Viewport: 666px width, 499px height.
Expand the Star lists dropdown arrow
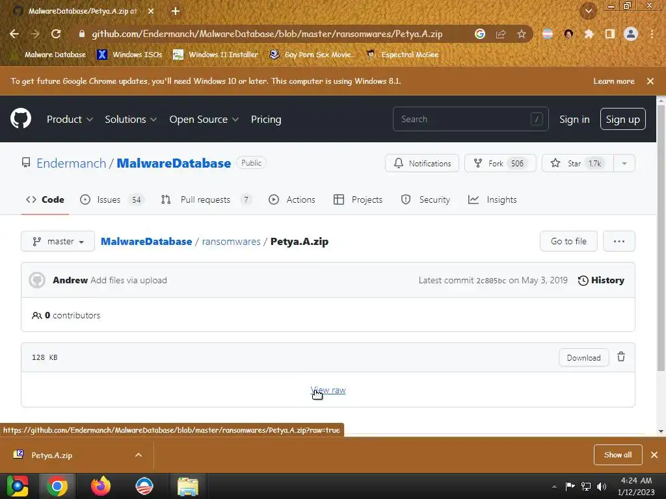click(x=624, y=163)
